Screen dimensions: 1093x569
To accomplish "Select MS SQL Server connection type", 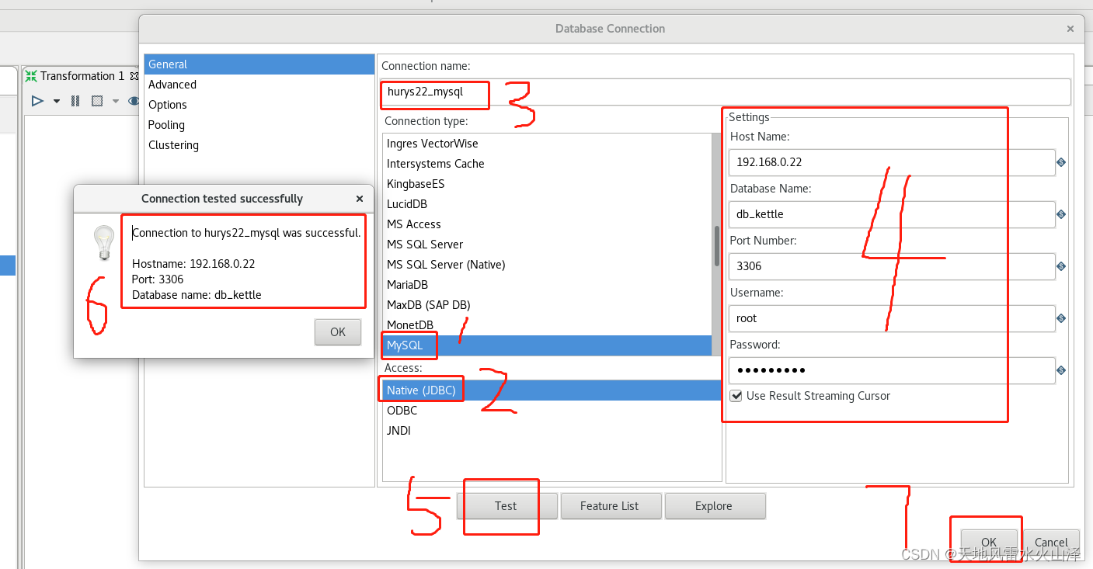I will point(547,245).
